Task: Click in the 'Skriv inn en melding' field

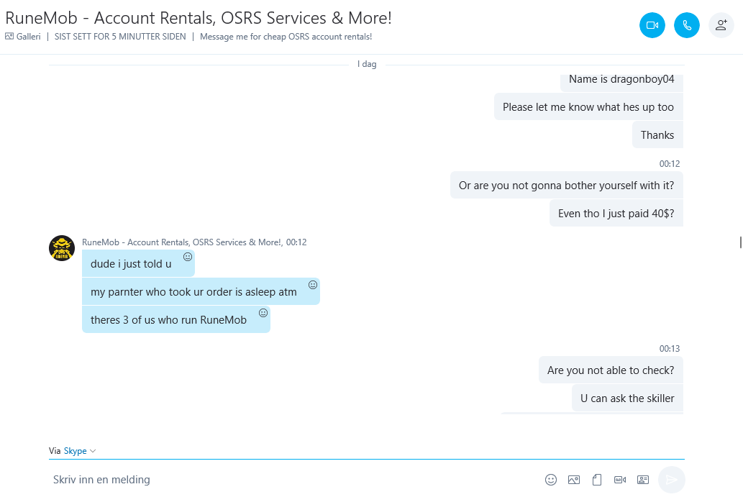Action: [x=293, y=480]
